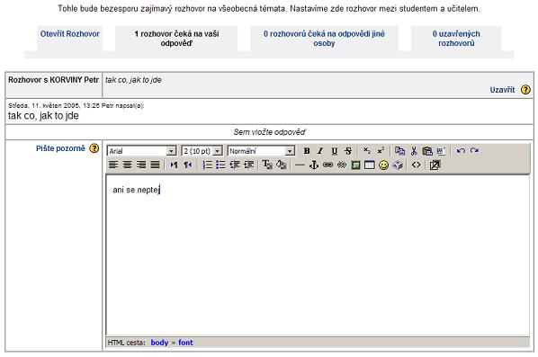Justify the text fully
The height and width of the screenshot is (357, 538).
pyautogui.click(x=155, y=165)
